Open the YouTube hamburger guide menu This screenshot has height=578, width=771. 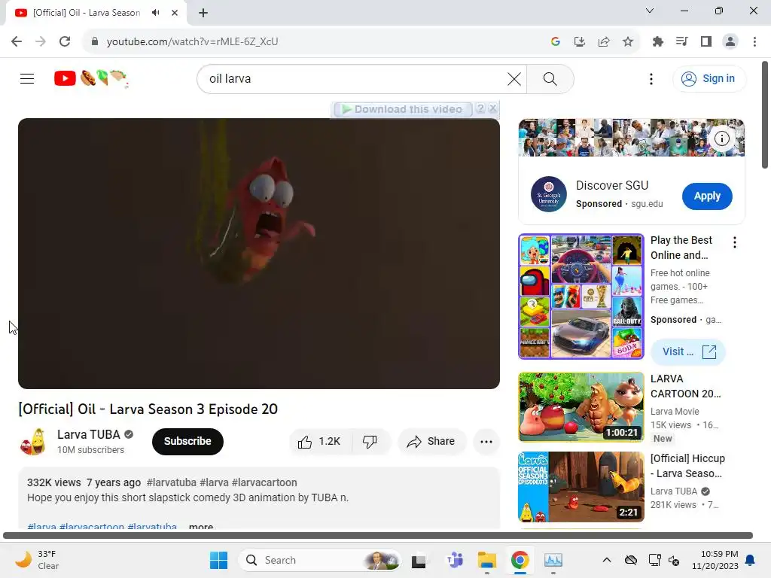pyautogui.click(x=27, y=78)
